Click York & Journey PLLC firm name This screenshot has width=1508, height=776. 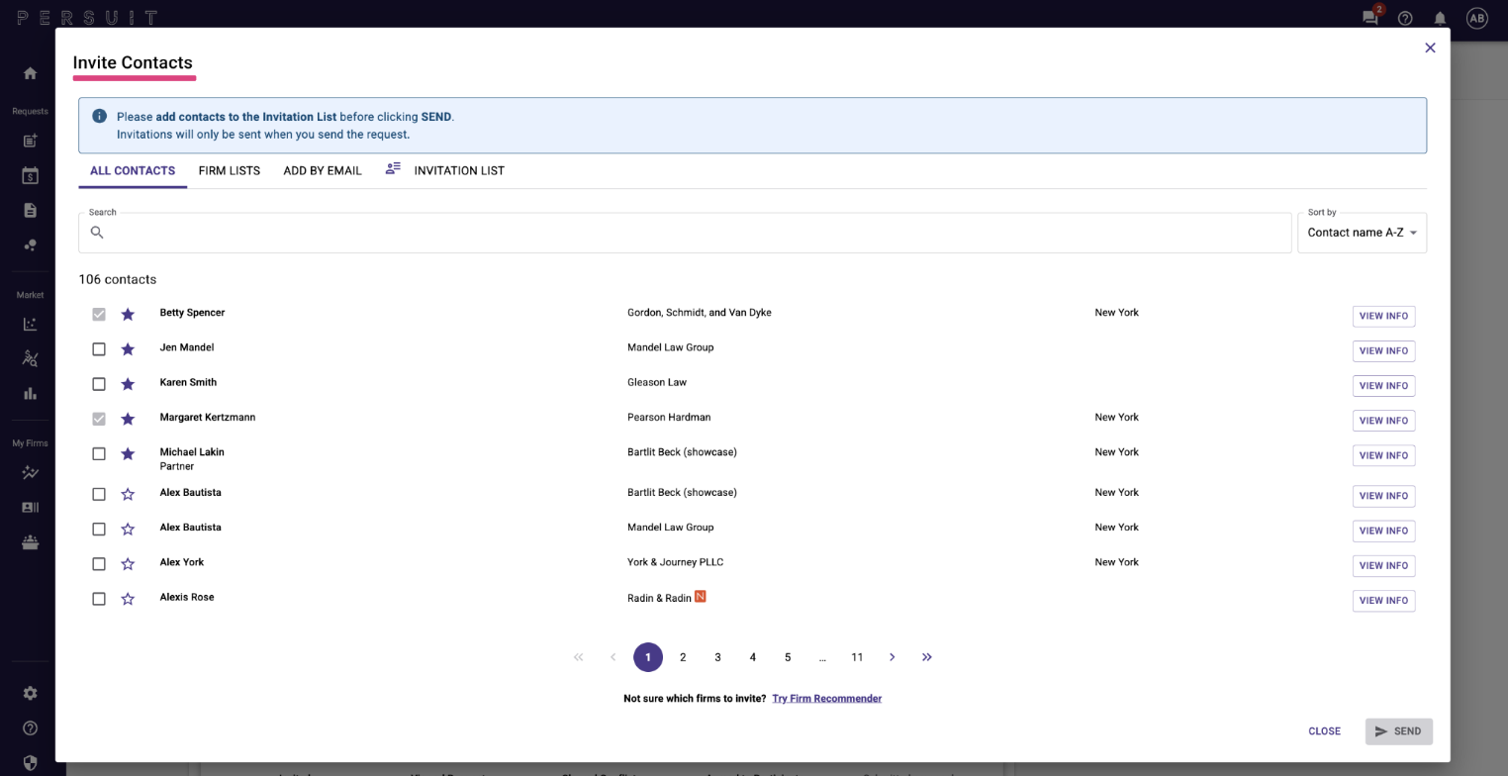(x=675, y=562)
